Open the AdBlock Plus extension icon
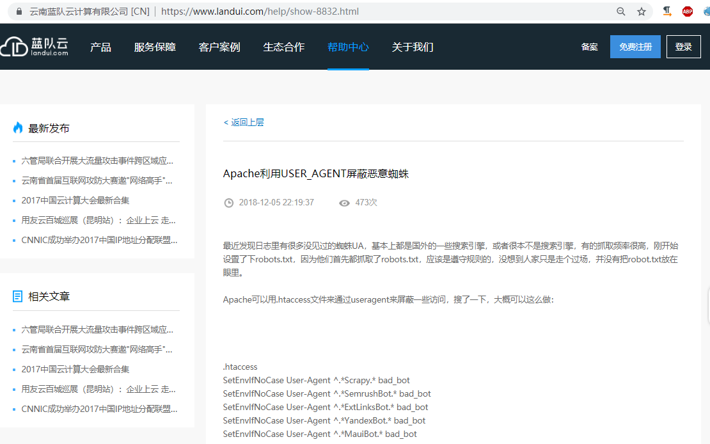Screen dimensions: 710x444 [x=688, y=12]
